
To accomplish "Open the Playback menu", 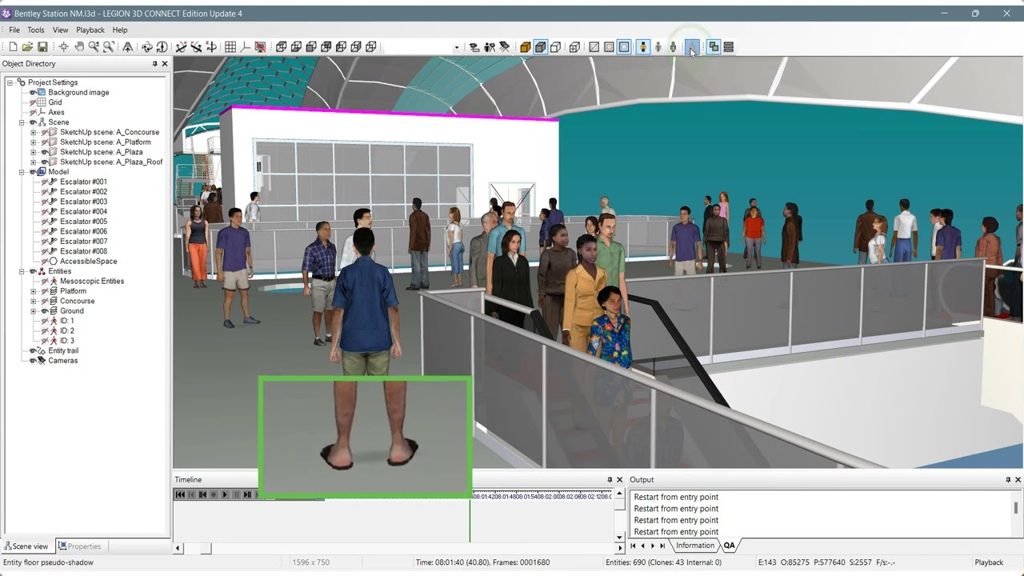I will pyautogui.click(x=90, y=30).
